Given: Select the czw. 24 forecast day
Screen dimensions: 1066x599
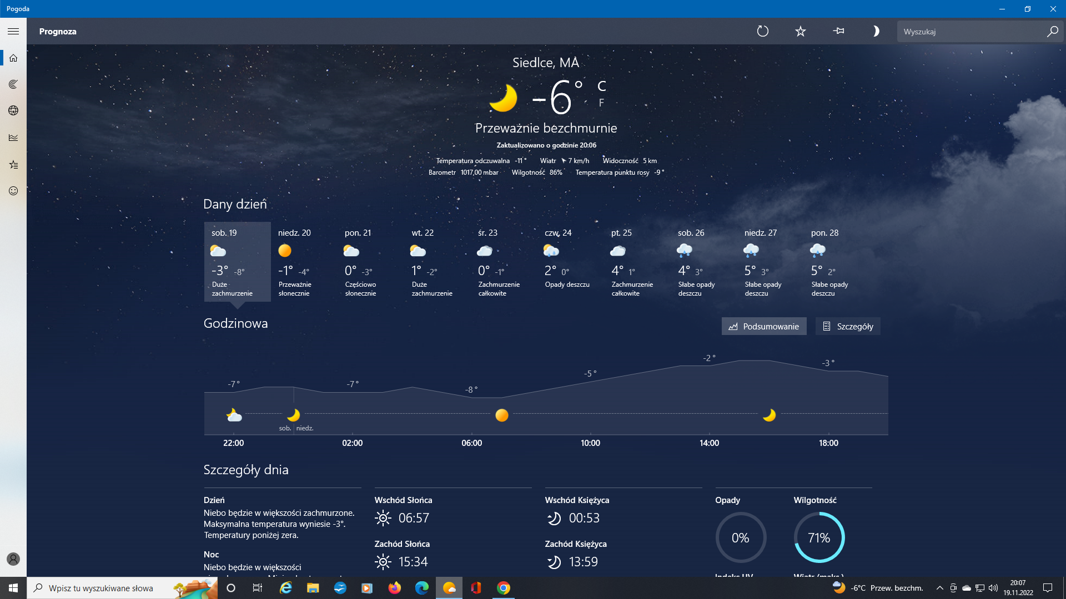Looking at the screenshot, I should click(x=570, y=262).
